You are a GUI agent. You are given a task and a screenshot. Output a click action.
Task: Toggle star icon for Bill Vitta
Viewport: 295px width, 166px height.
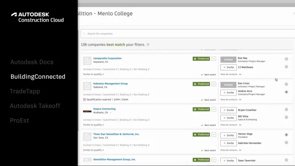[x=286, y=117]
